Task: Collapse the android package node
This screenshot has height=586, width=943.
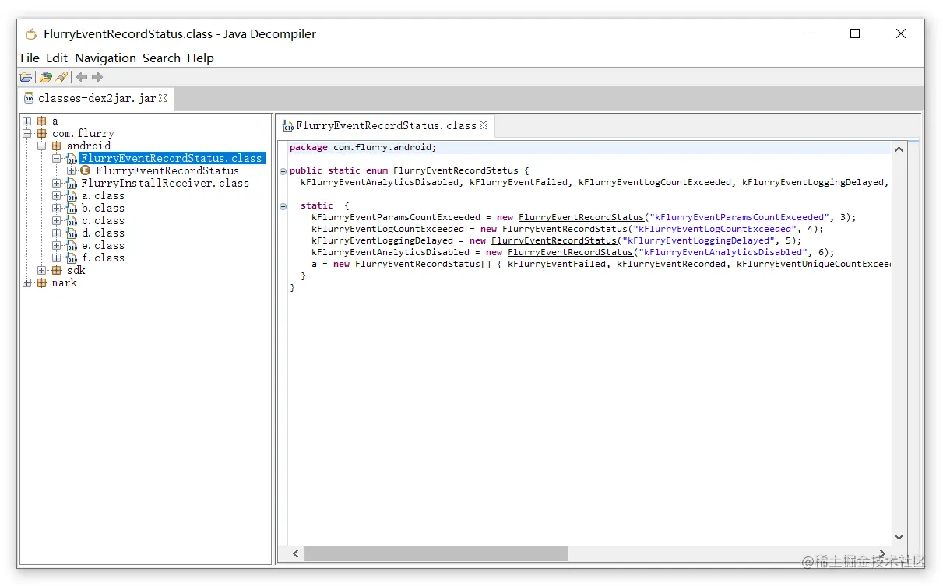Action: (42, 146)
